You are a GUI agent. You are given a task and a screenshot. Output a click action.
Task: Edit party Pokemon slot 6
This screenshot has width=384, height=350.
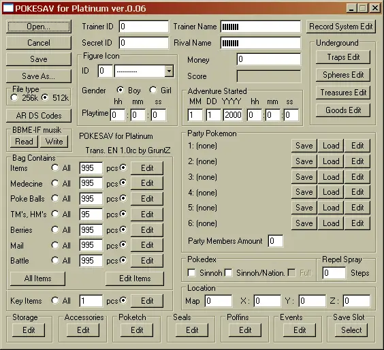357,223
